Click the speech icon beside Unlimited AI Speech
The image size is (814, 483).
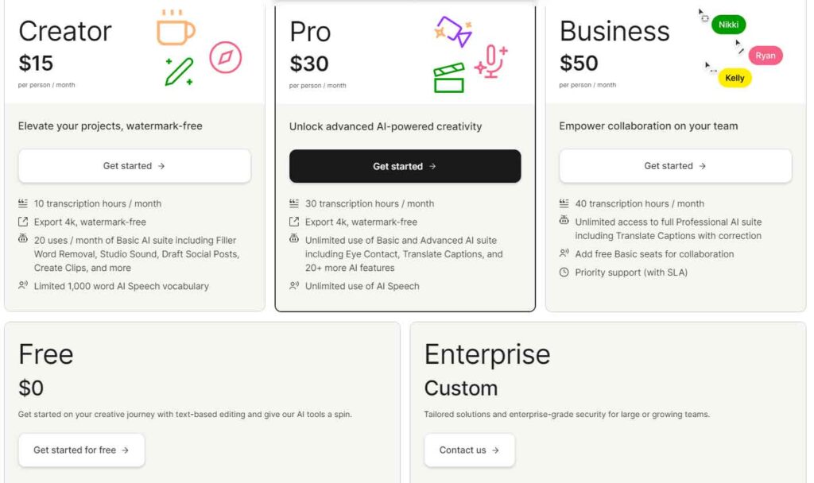pos(294,286)
